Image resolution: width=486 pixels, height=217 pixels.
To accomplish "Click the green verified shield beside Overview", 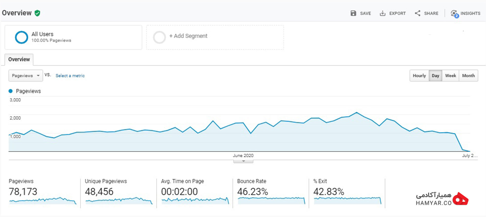I will coord(37,13).
